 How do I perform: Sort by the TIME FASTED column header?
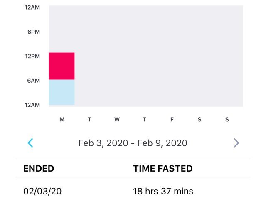tap(163, 168)
